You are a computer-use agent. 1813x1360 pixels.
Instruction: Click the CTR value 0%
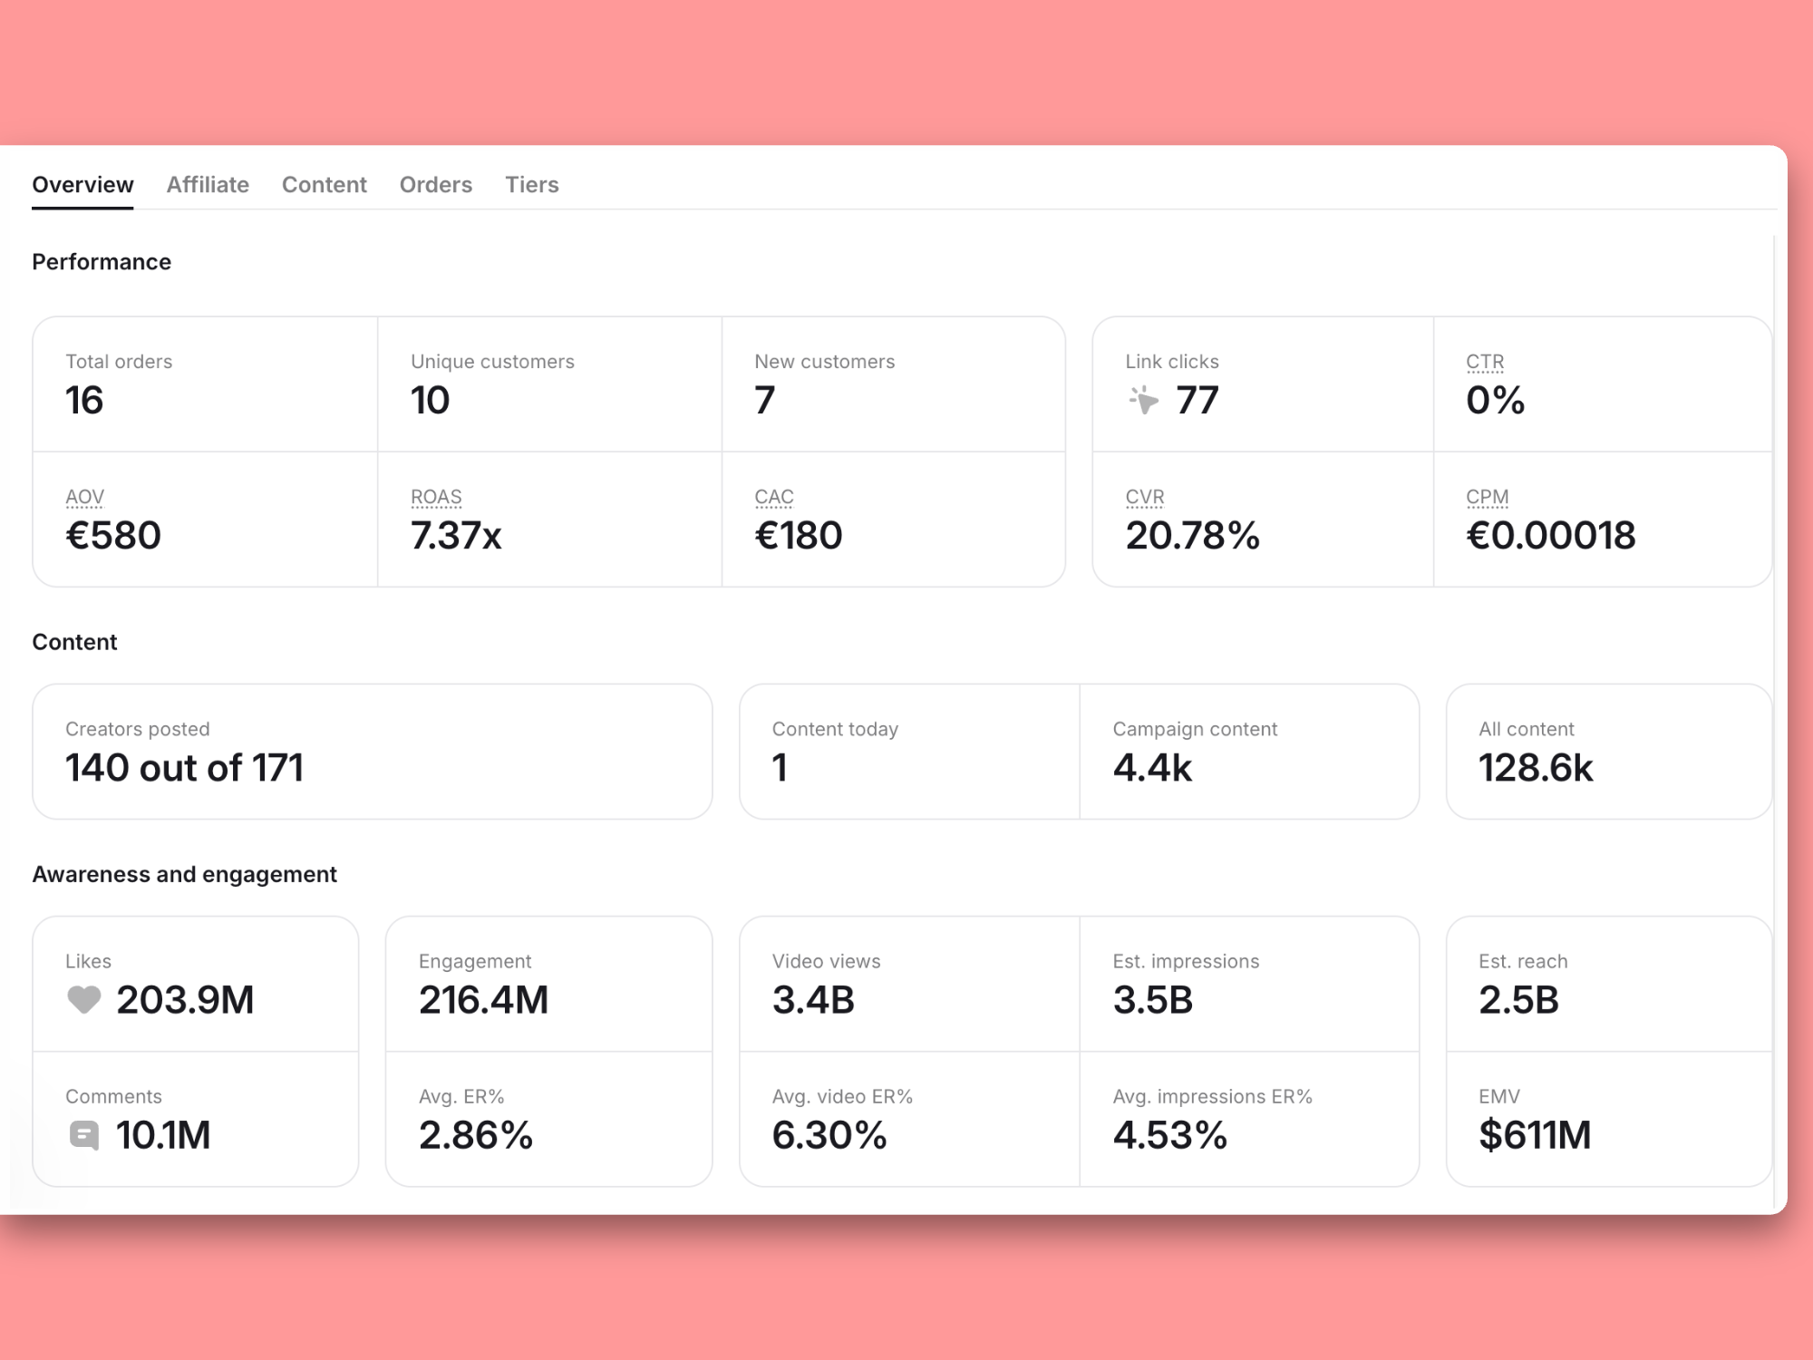point(1496,400)
